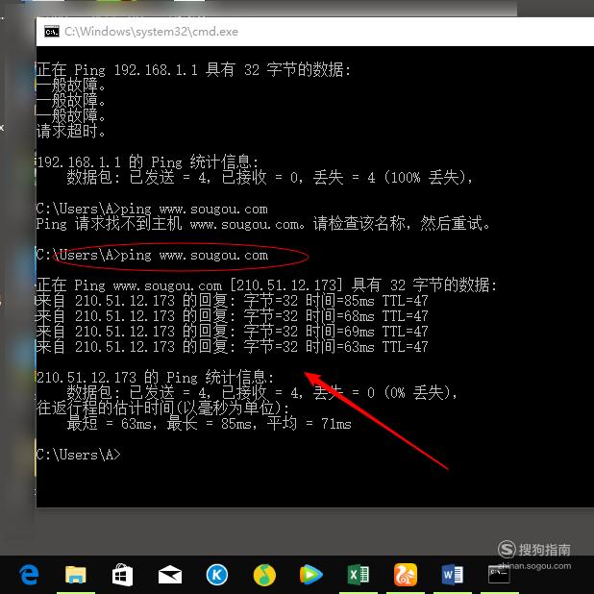Click '192.168.1.1 的 Ping 统计信息:' line
The width and height of the screenshot is (594, 594).
coord(148,162)
